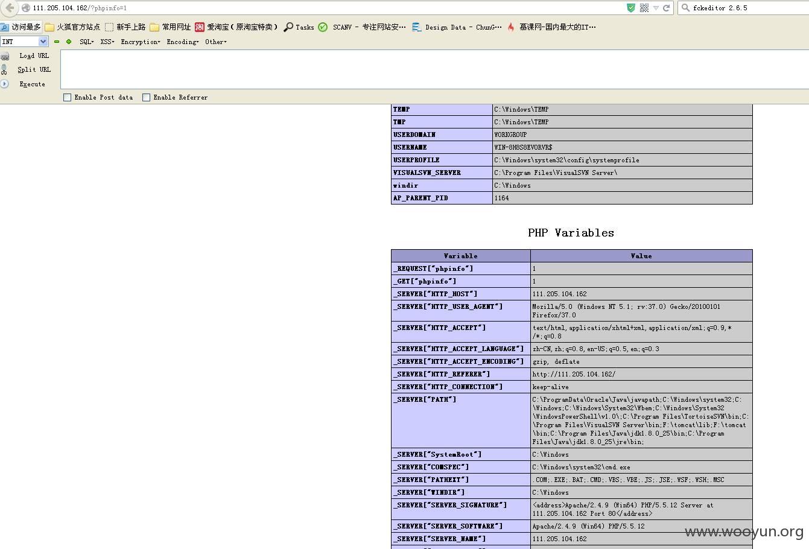Image resolution: width=809 pixels, height=549 pixels.
Task: Select the USERDOMAIN row label
Action: tap(442, 135)
